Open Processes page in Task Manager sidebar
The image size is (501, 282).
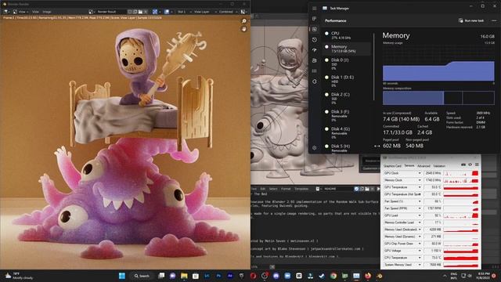[315, 19]
